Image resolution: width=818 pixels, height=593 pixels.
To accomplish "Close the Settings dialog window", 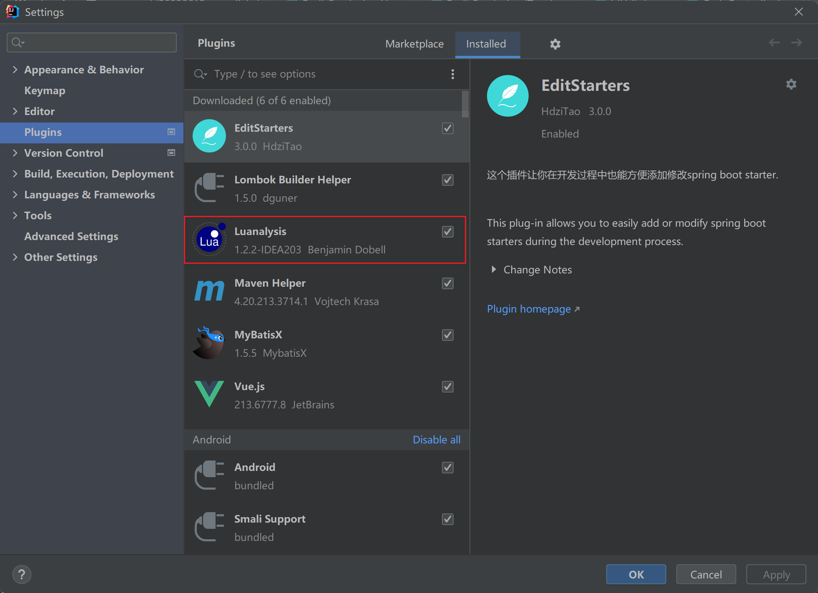I will [x=798, y=12].
